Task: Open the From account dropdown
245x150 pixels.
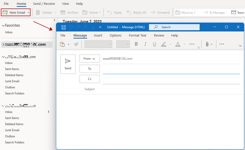Action: [x=89, y=59]
